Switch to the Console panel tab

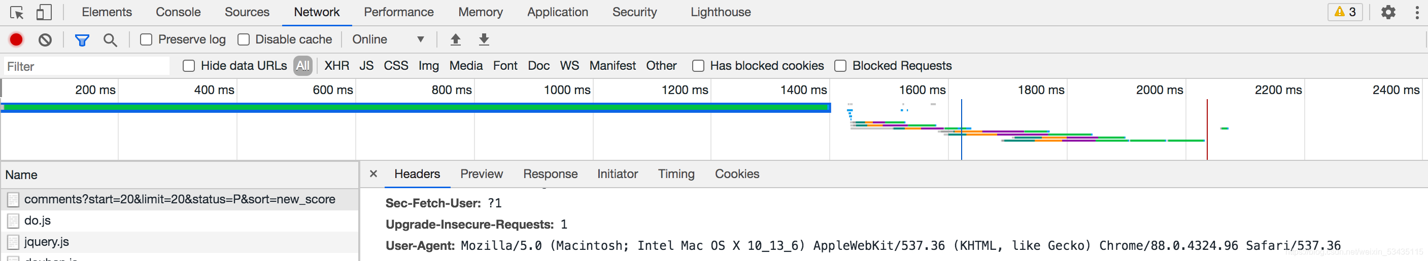coord(178,12)
